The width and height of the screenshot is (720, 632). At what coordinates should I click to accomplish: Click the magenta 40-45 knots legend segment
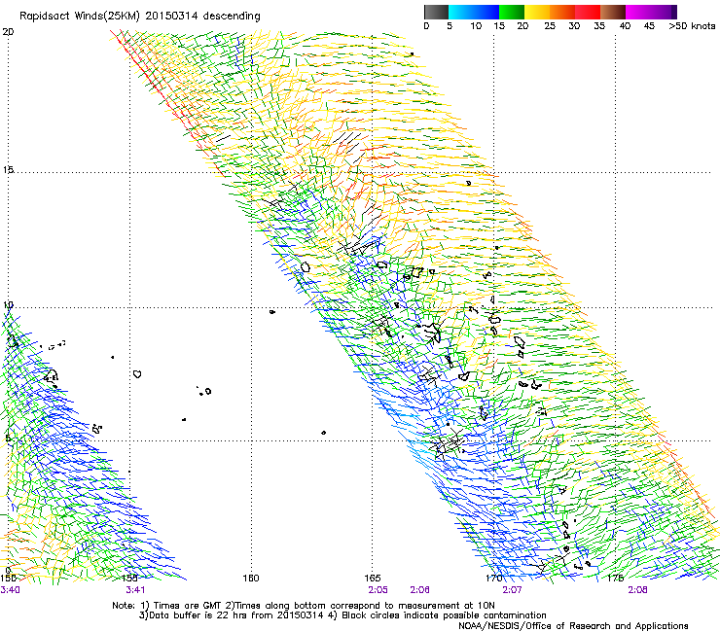pyautogui.click(x=638, y=12)
